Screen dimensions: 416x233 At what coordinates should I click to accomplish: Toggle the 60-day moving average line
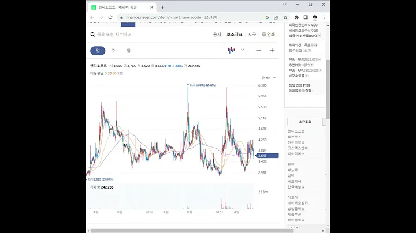114,73
